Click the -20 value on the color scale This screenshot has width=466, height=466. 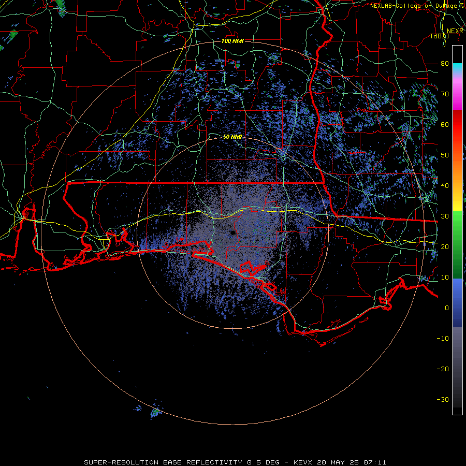(443, 369)
